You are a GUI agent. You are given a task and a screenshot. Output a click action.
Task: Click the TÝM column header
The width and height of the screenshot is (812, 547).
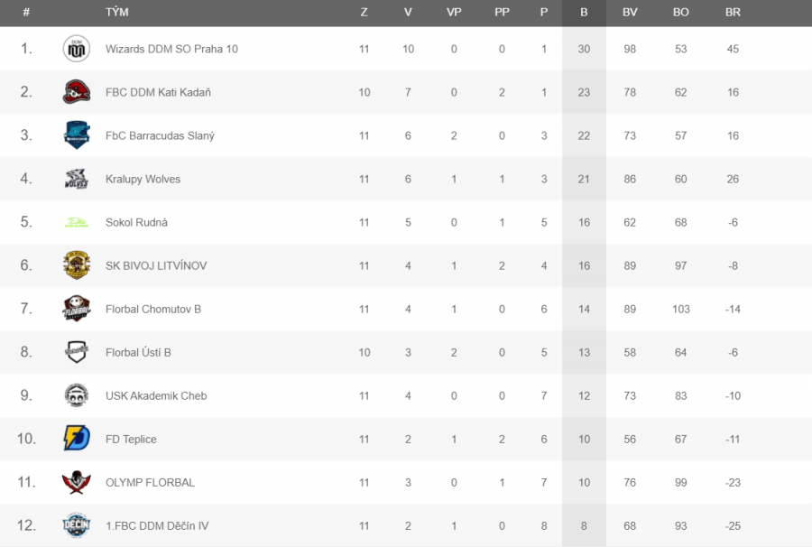tap(117, 12)
